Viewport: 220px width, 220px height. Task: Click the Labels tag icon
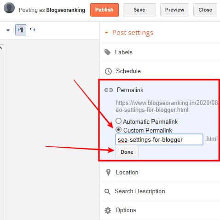coord(108,52)
